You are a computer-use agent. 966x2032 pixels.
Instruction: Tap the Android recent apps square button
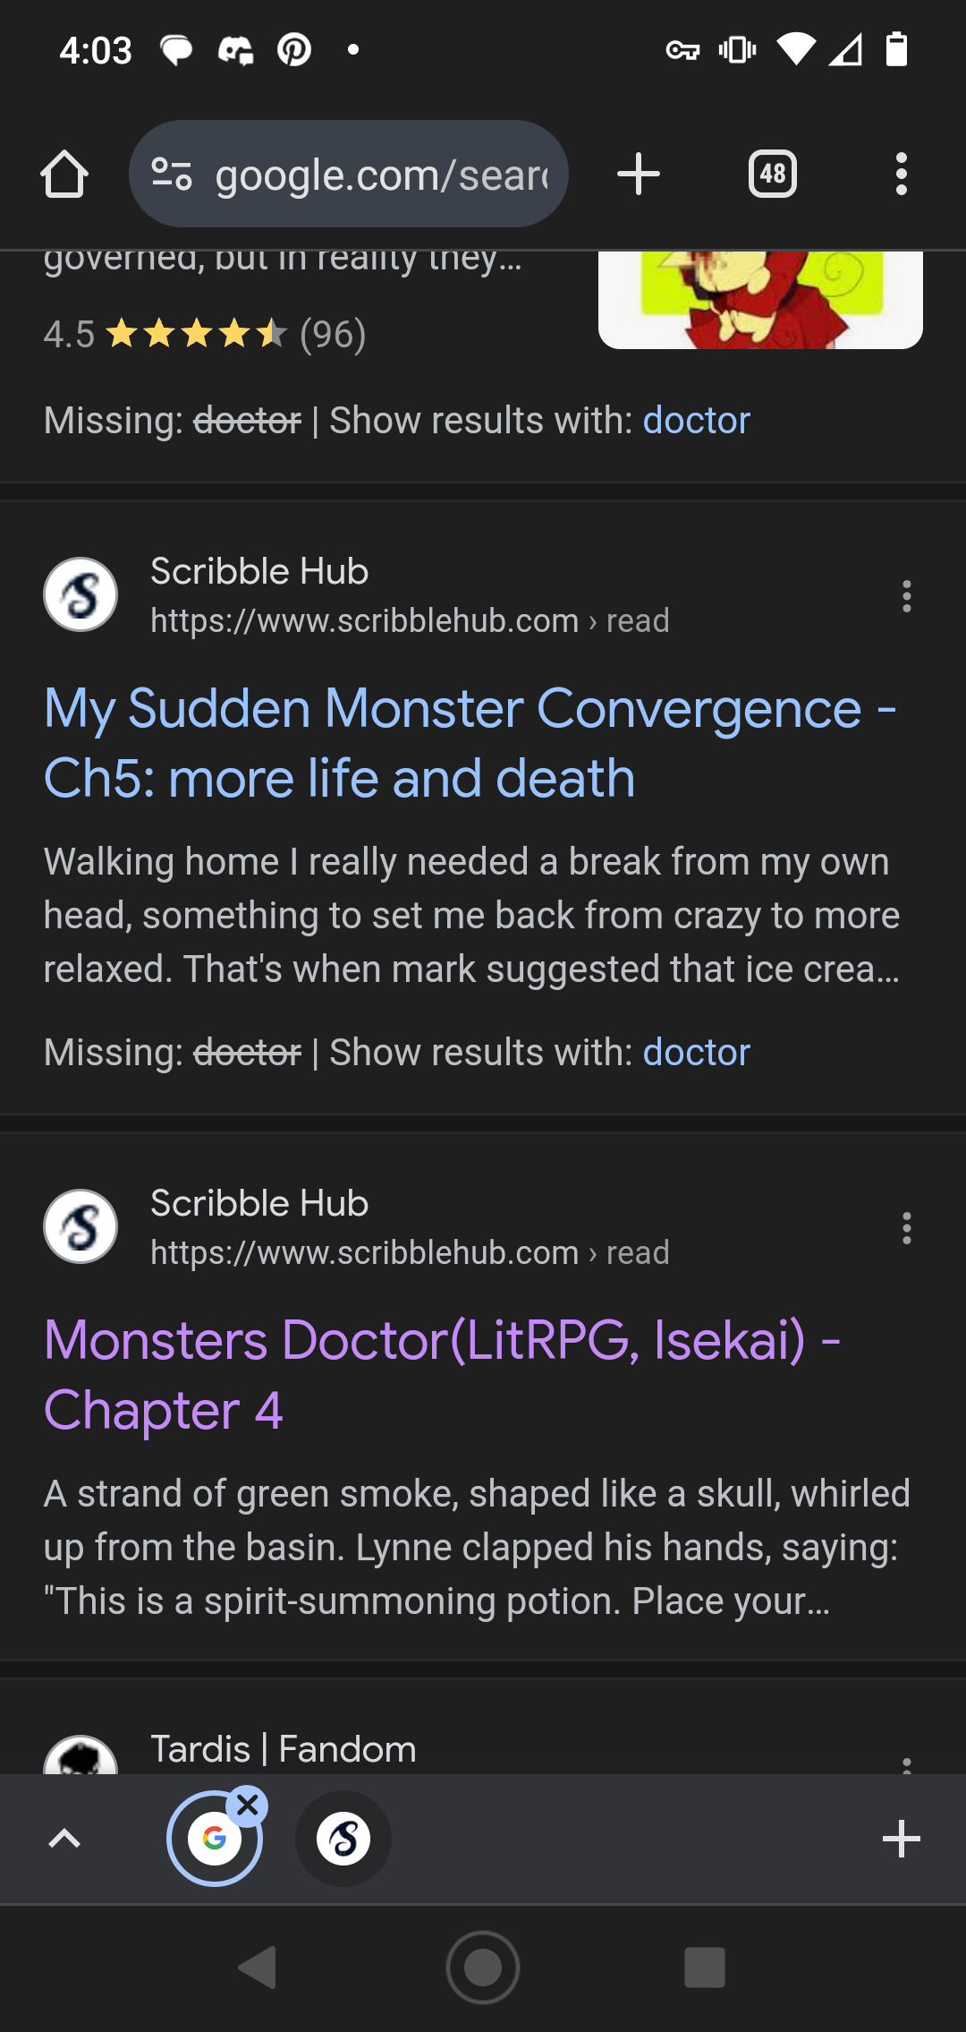[705, 1968]
